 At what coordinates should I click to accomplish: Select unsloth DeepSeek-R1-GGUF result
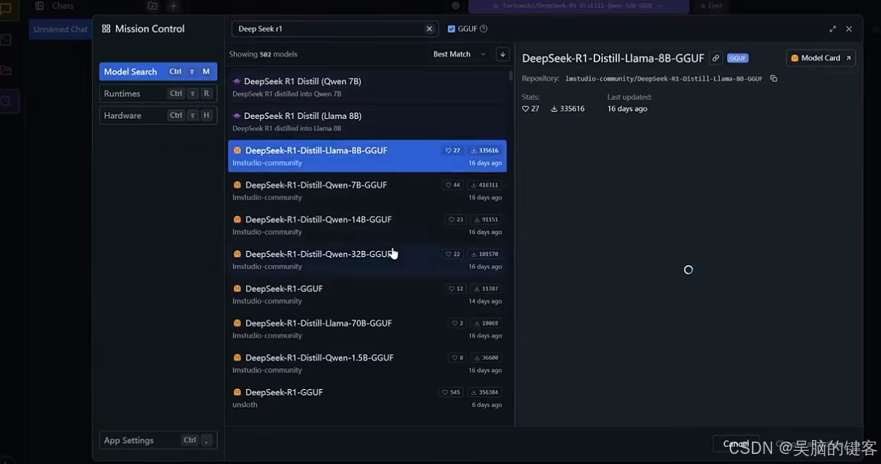pyautogui.click(x=368, y=398)
